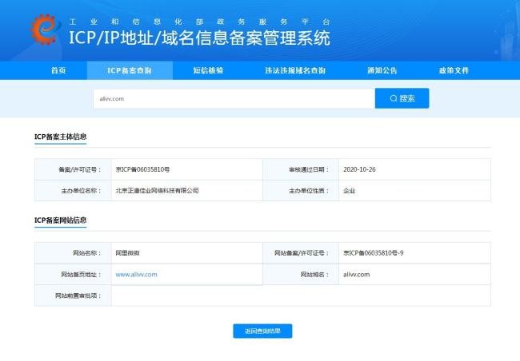Select website name 阿里微微
This screenshot has height=361, width=520.
coord(128,253)
